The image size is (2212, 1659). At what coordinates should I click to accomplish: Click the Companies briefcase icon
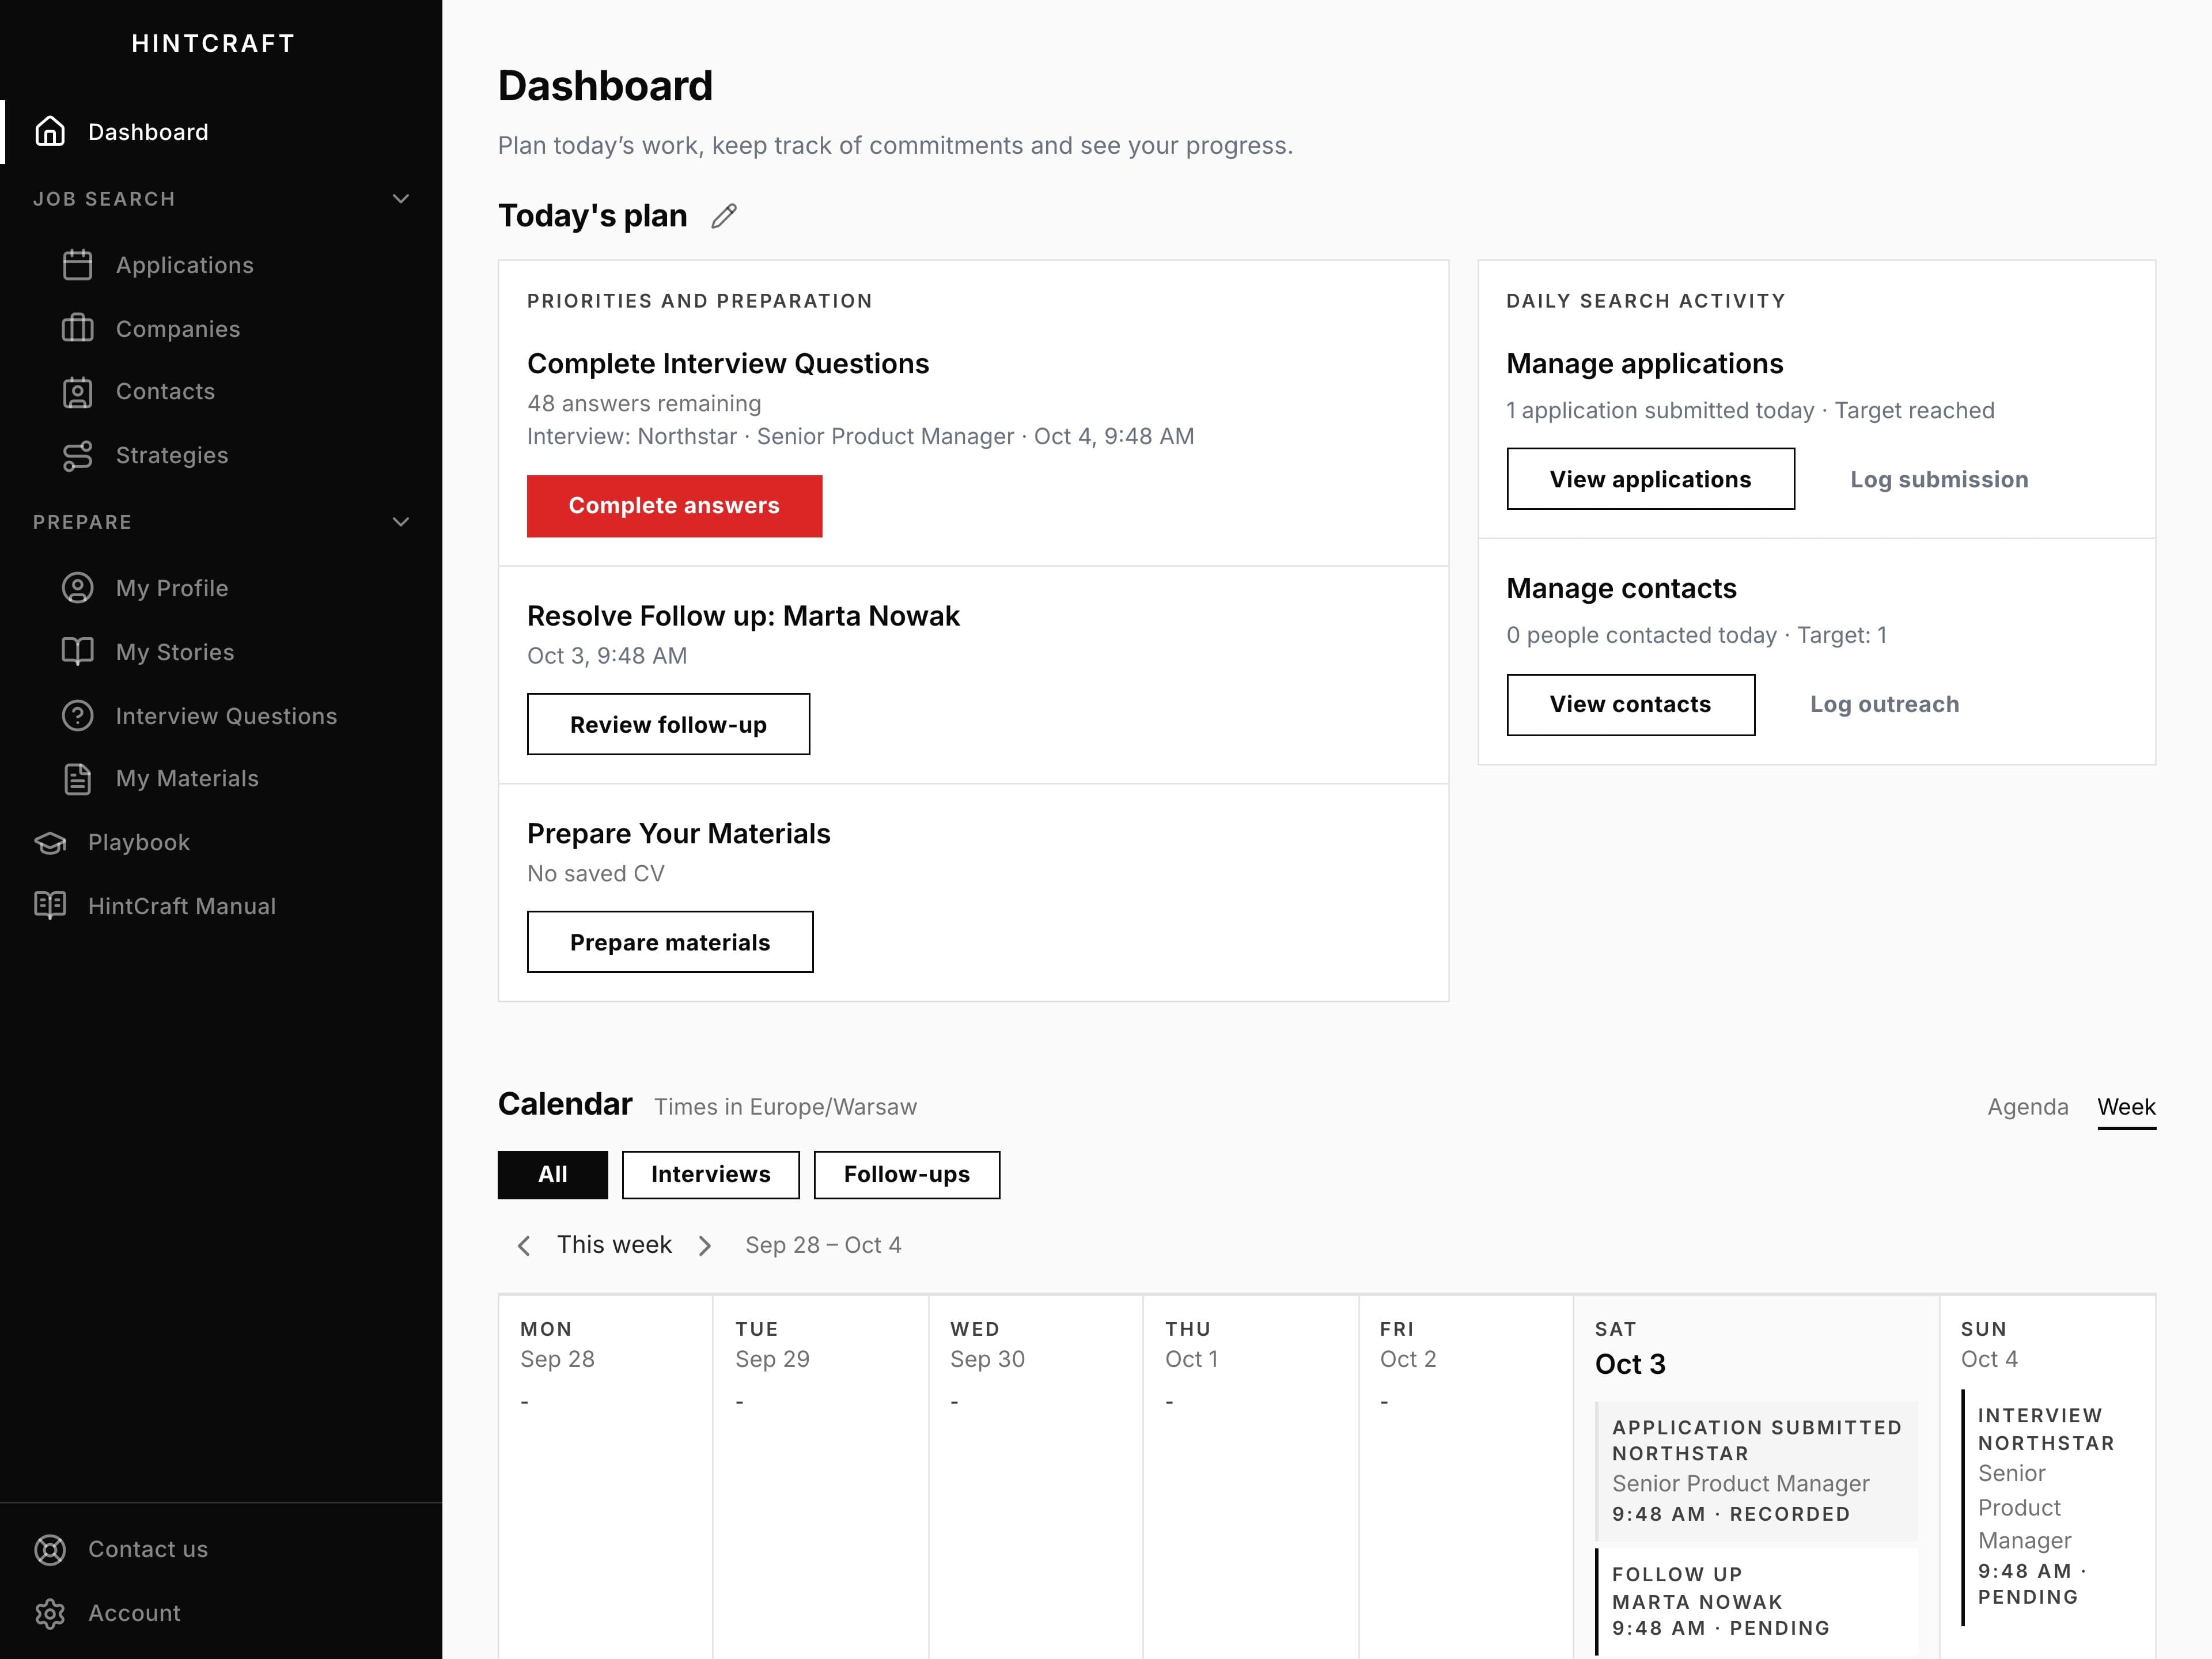(77, 329)
